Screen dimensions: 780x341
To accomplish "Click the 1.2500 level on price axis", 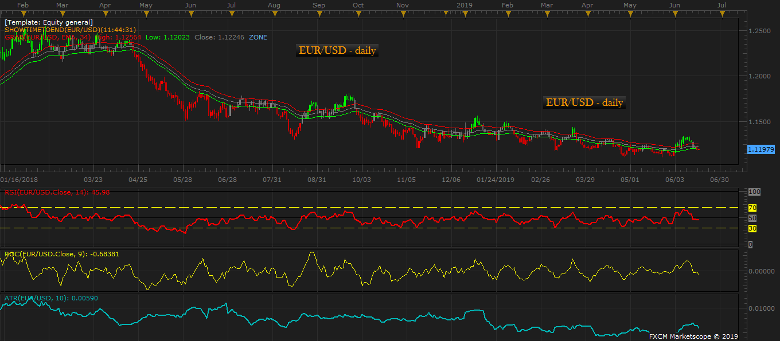I will [x=762, y=30].
